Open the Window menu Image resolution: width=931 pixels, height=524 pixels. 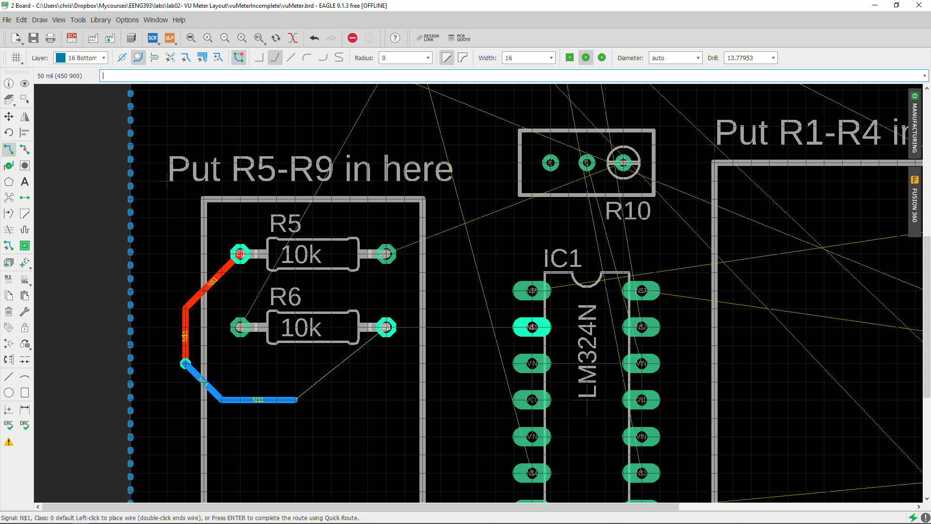(x=155, y=20)
